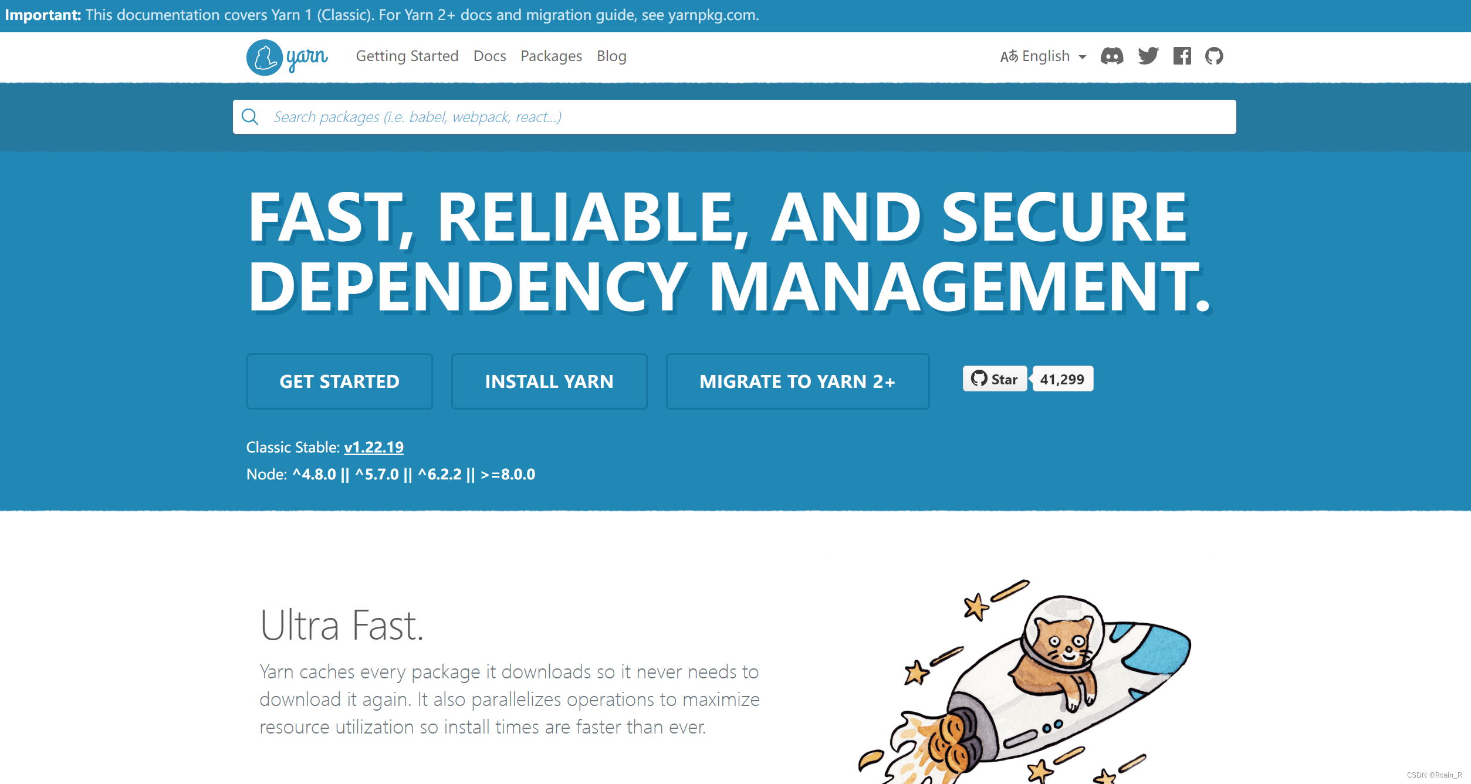Open Yarn Facebook page icon
The height and width of the screenshot is (784, 1471).
click(1181, 55)
